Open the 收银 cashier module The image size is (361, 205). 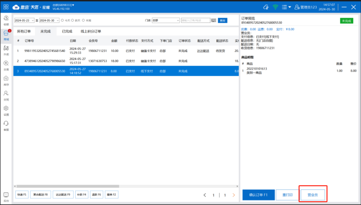click(x=5, y=21)
